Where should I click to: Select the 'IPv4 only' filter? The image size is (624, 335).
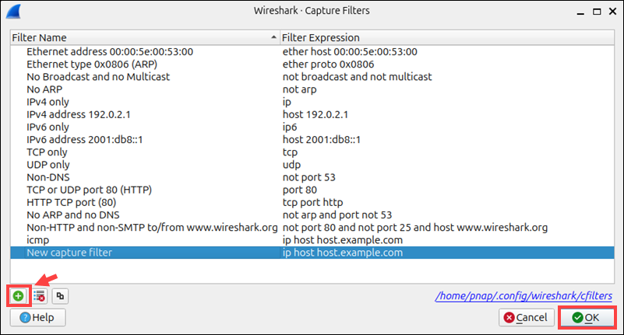pyautogui.click(x=48, y=102)
